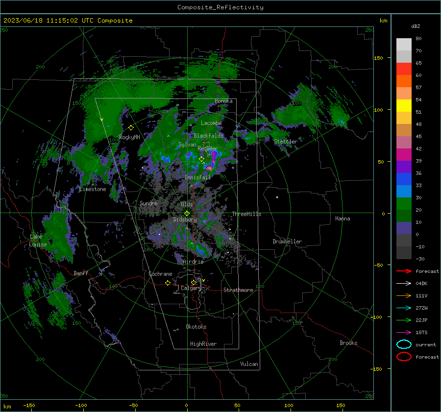Click the Calgary city label
Viewport: 441px width, 412px height.
(x=191, y=288)
